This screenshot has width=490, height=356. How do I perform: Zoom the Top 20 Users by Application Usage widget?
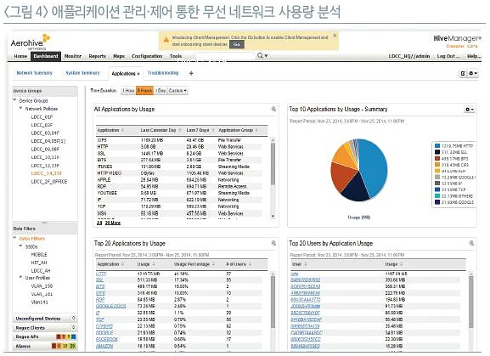click(x=471, y=243)
